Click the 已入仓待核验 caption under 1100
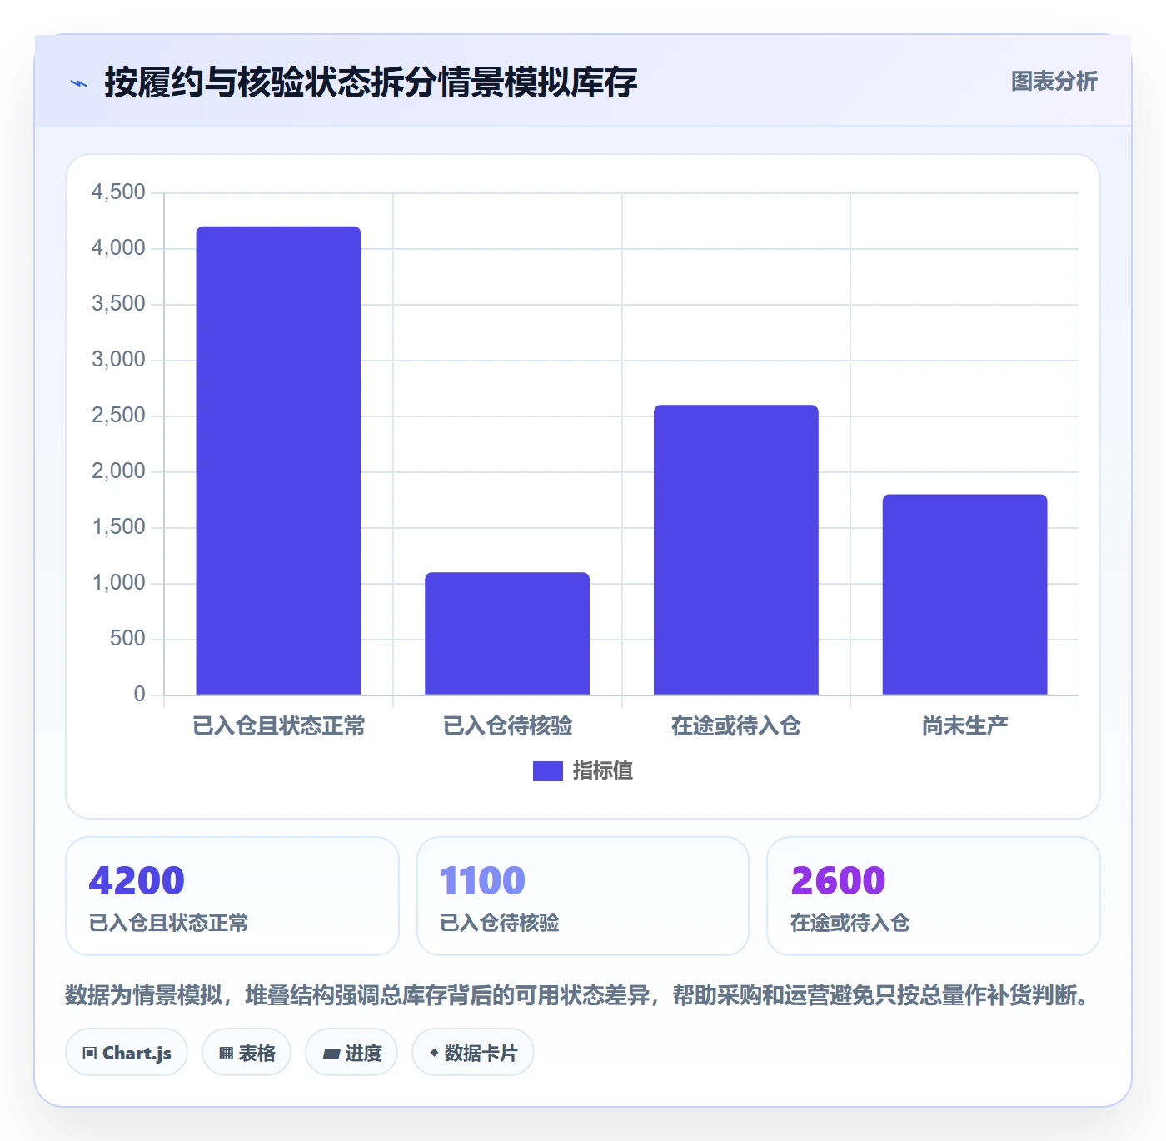Screen dimensions: 1166x1141 pyautogui.click(x=500, y=923)
